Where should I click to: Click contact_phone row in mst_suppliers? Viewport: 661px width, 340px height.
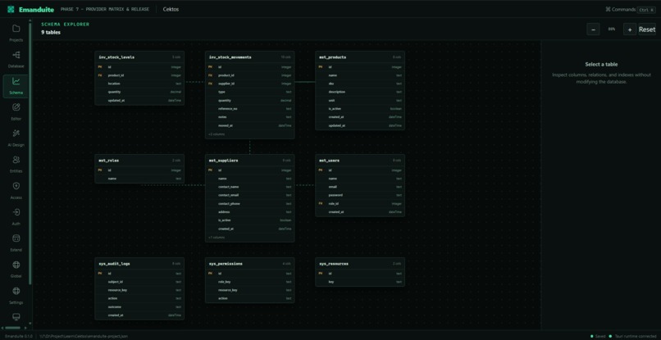[x=250, y=203]
